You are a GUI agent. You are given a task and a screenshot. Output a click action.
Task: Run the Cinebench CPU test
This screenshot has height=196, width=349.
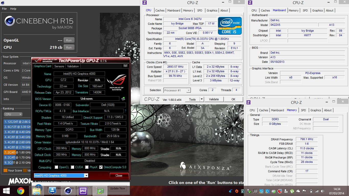coord(69,47)
